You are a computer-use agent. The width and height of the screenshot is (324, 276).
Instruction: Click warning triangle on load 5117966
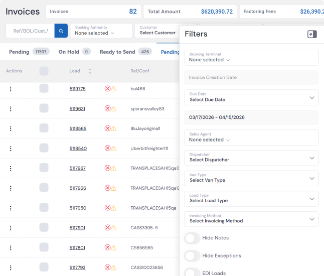coord(113,188)
